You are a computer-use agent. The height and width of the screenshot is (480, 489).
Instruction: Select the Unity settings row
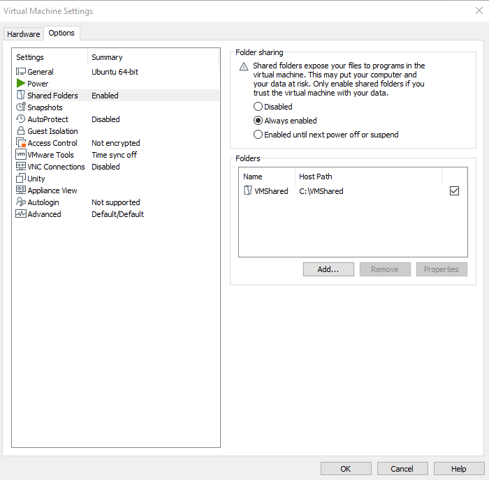(x=117, y=178)
